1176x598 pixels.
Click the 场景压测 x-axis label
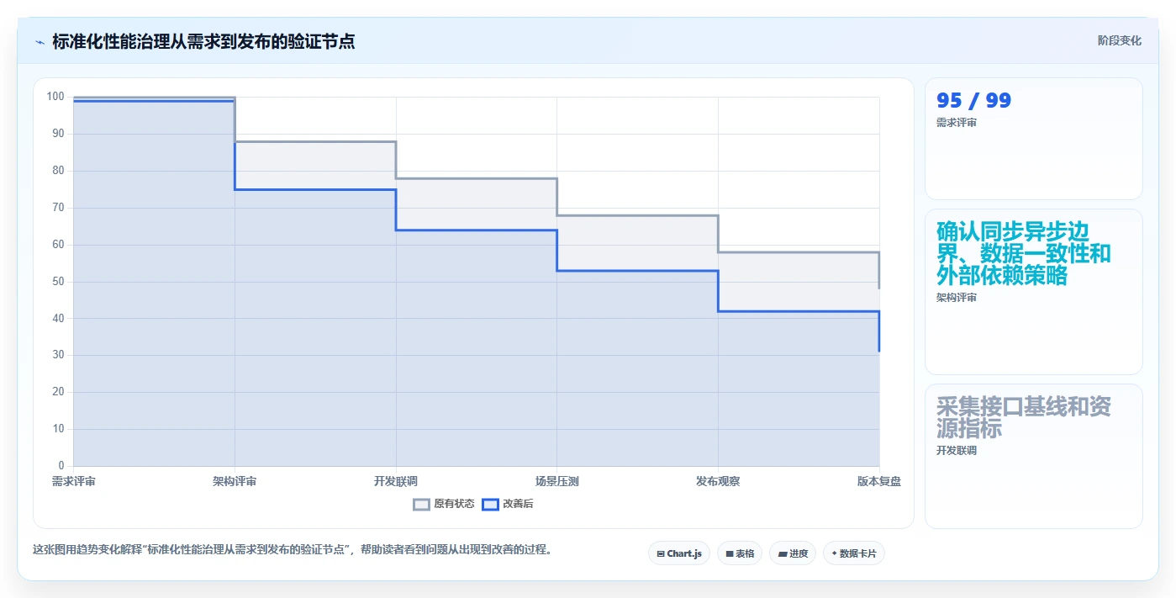coord(556,481)
